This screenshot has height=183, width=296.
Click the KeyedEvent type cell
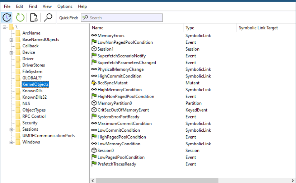pos(196,110)
